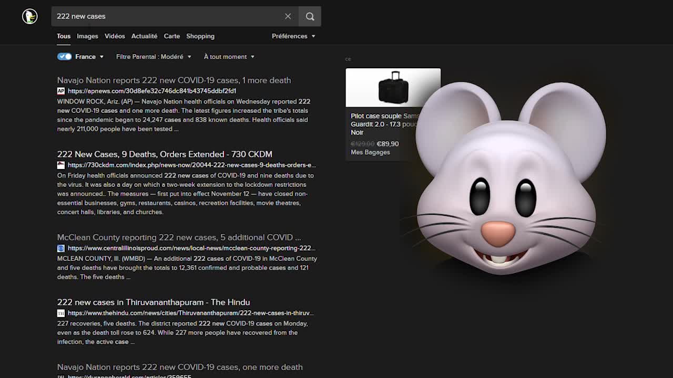Visit the thehindu.com result URL
Image resolution: width=673 pixels, height=378 pixels.
pos(190,313)
